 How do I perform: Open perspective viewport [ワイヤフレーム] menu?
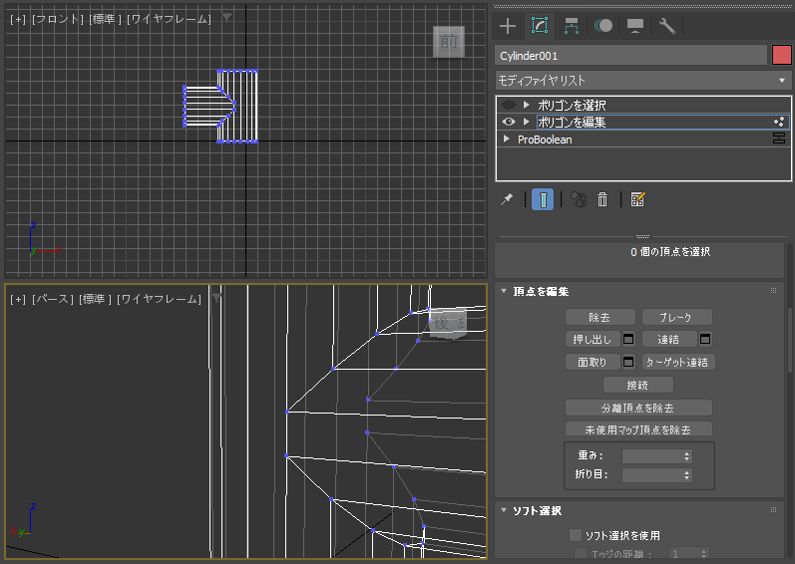160,299
